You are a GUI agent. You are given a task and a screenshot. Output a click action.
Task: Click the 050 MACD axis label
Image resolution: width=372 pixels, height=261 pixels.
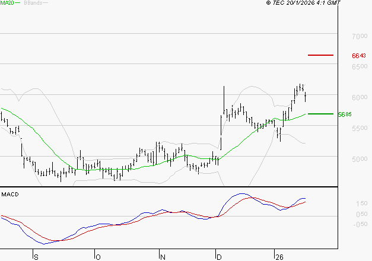click(x=362, y=214)
